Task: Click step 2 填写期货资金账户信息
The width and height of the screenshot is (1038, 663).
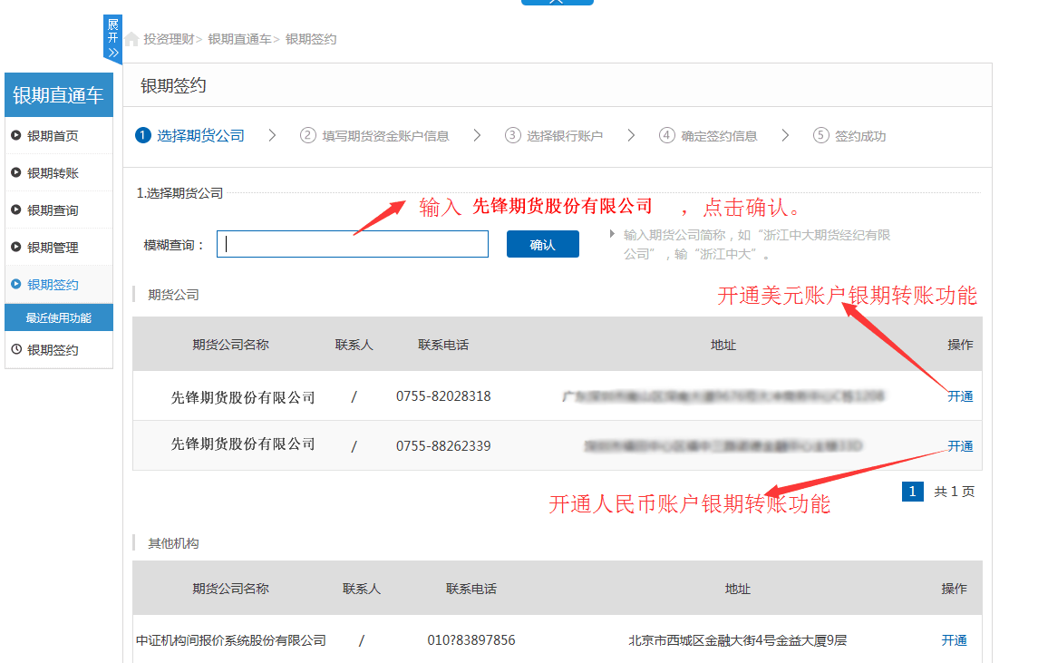Action: point(375,136)
